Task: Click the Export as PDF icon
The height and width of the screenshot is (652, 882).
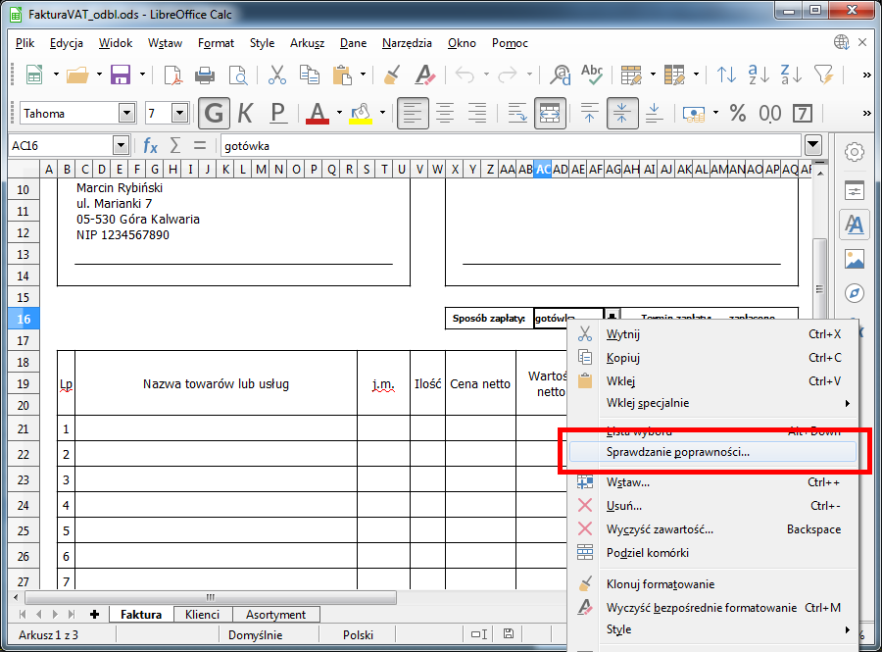Action: click(x=172, y=75)
